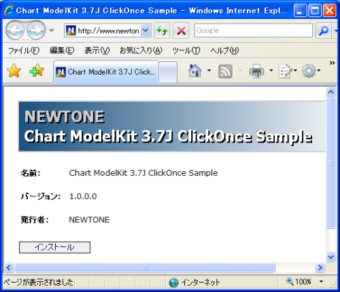Click inside the Google search box

[254, 31]
